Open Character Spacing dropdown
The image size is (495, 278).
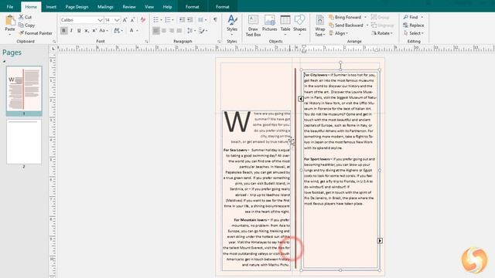(118, 31)
